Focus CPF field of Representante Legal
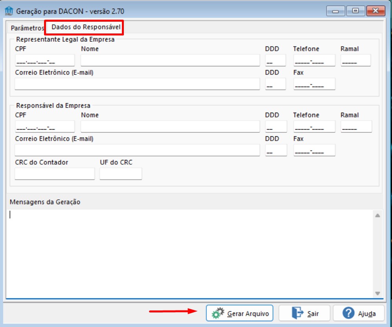The image size is (392, 327). coord(45,60)
